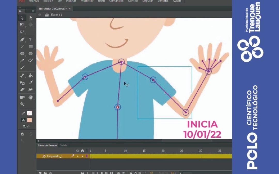The height and width of the screenshot is (174, 279).
Task: Select the Eraser tool
Action: [22, 89]
